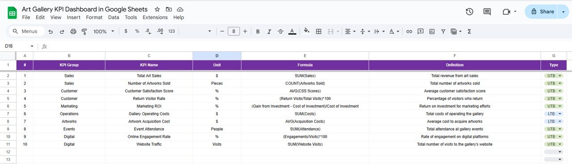Open the Functions sigma icon
Screen dimensions: 572x164
click(x=469, y=31)
